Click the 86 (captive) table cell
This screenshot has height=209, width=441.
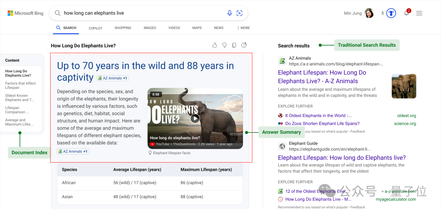tap(192, 183)
